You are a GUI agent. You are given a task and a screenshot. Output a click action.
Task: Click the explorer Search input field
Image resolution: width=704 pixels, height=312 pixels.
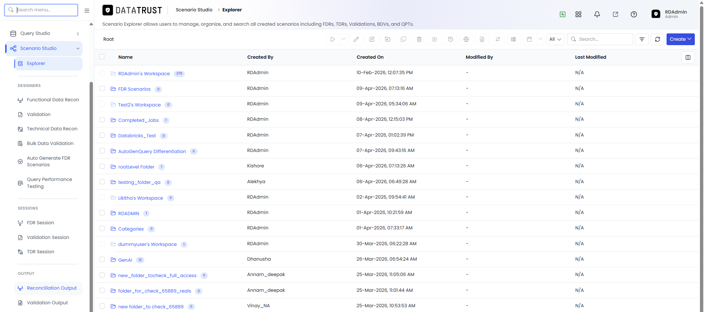coord(600,39)
